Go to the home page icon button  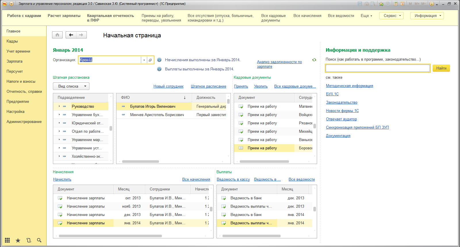point(57,35)
